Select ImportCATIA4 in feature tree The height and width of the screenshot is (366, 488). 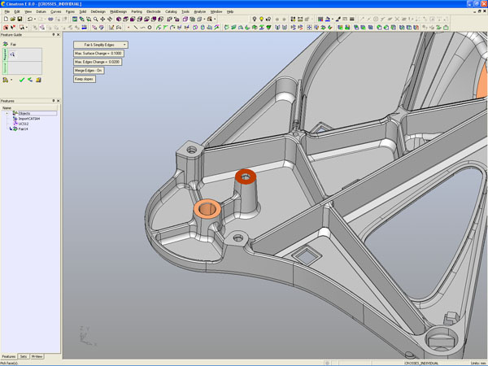click(x=29, y=118)
